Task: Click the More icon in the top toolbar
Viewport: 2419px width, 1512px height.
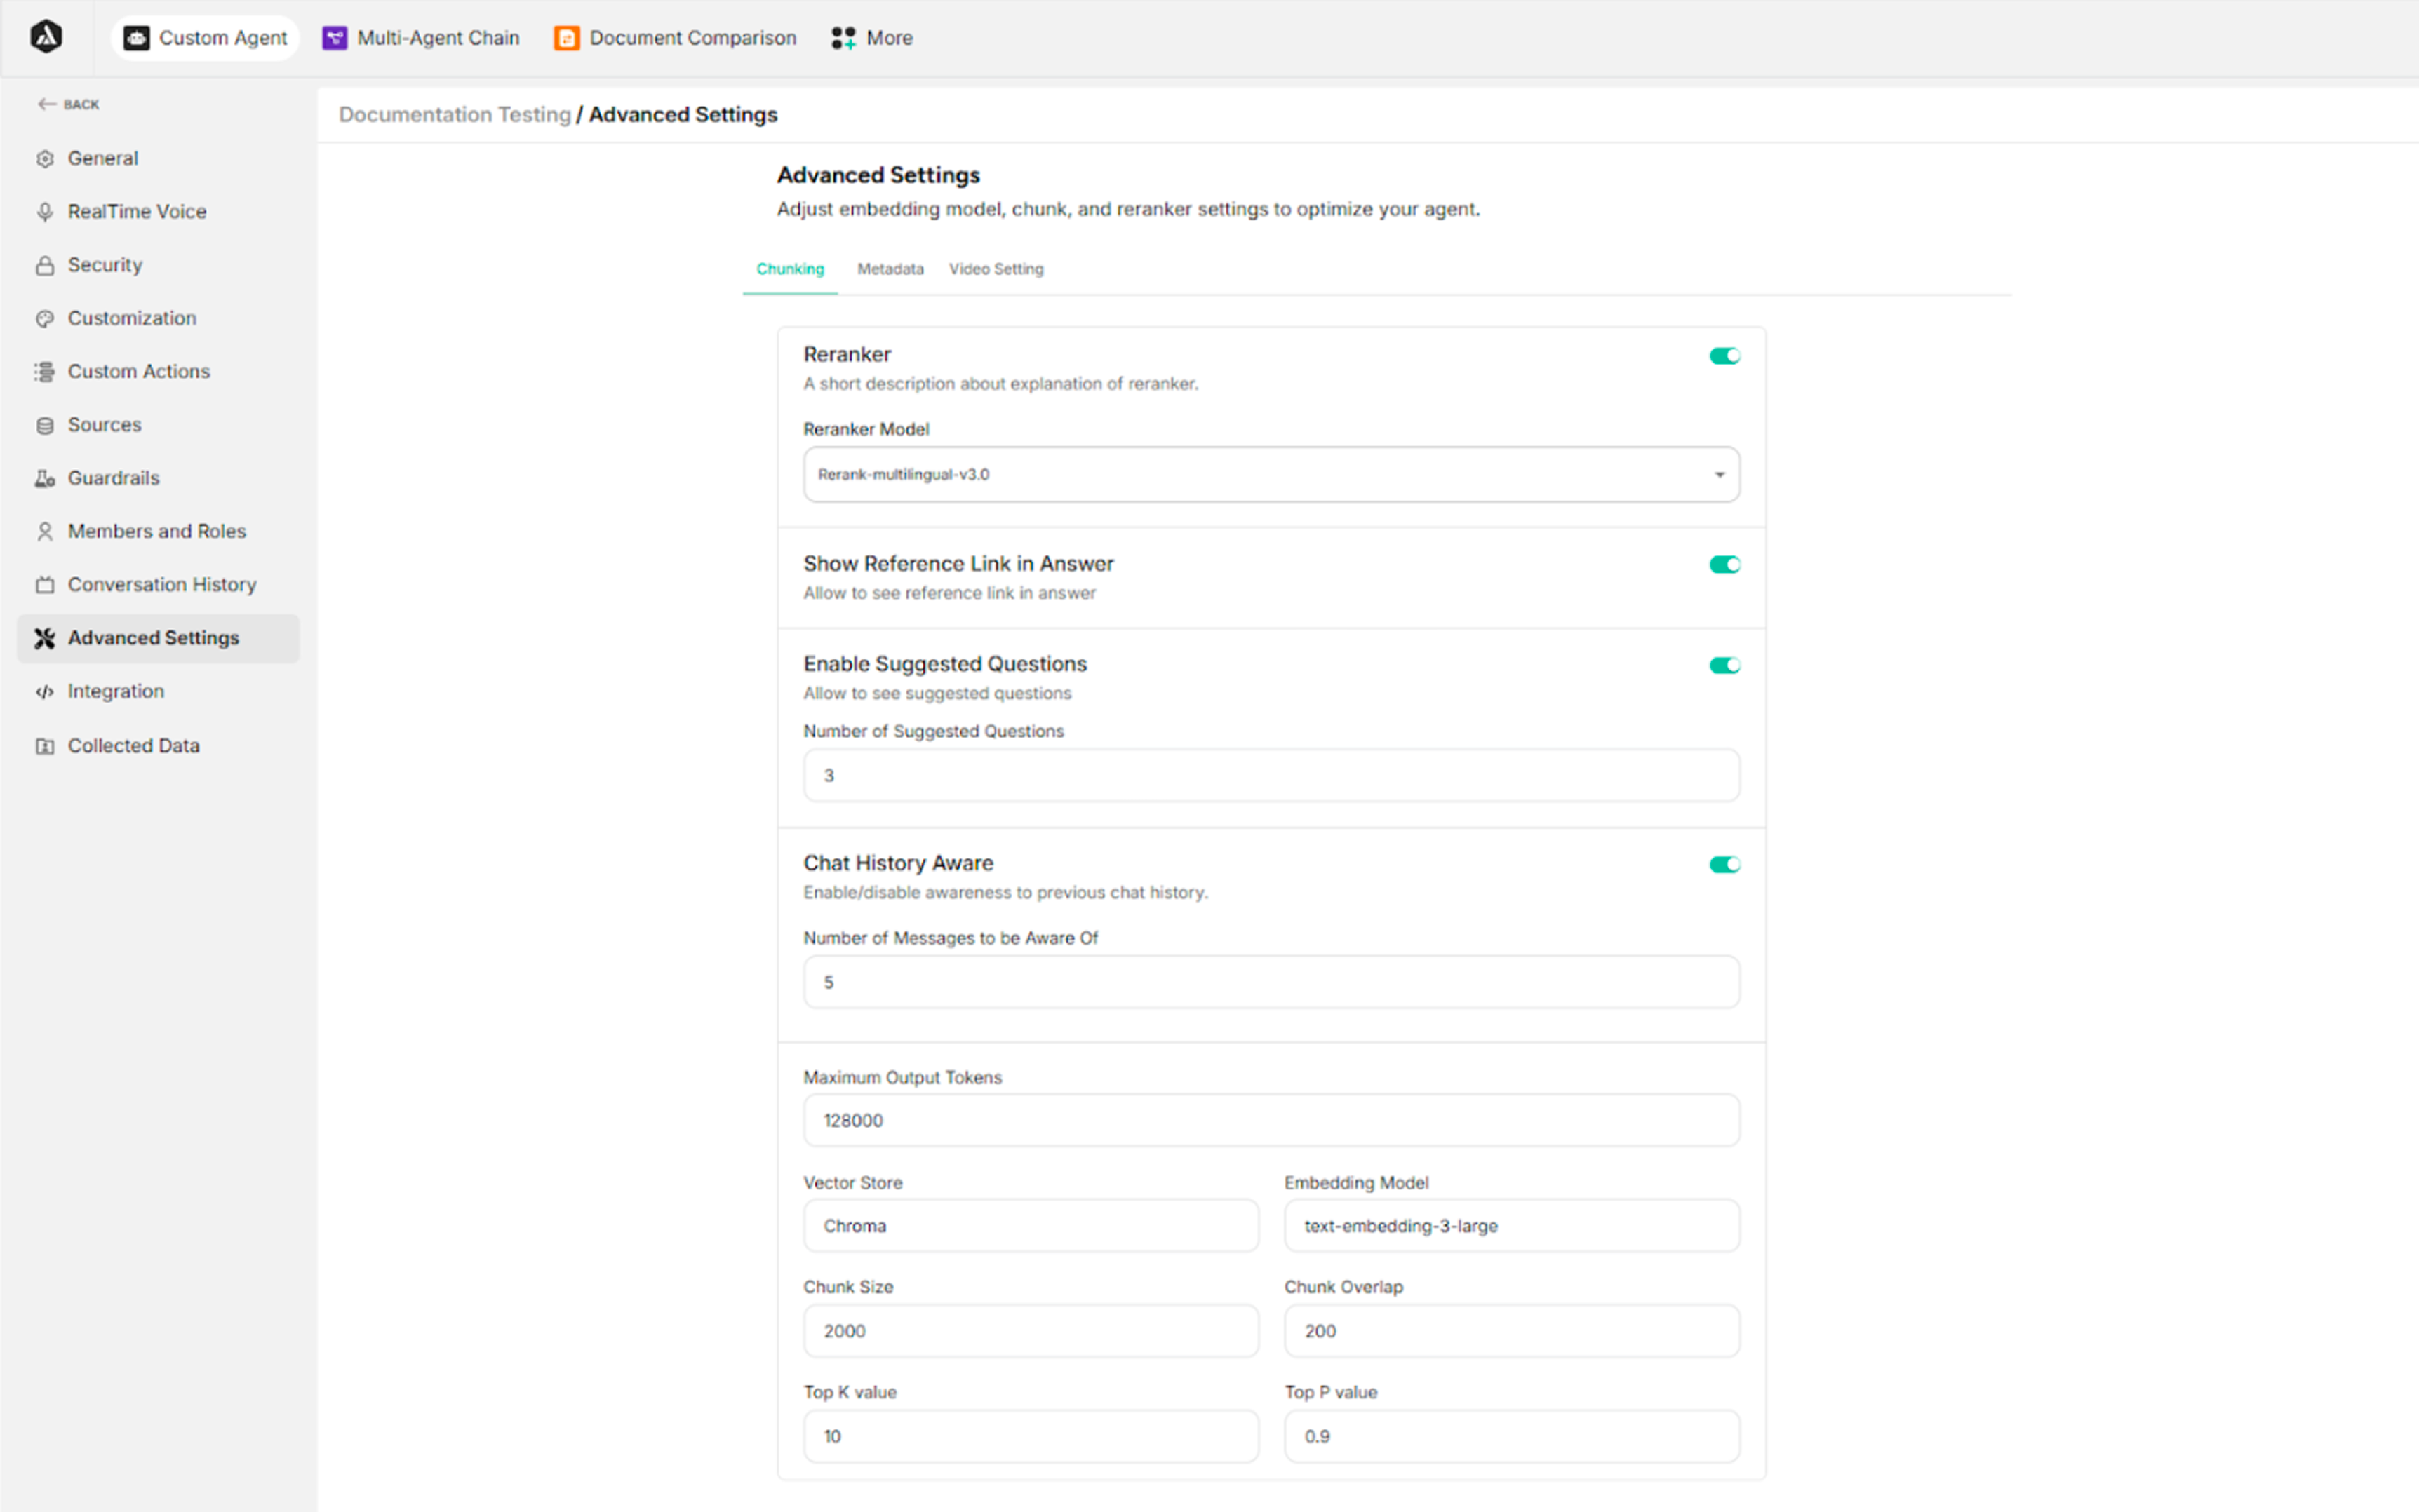Action: 843,38
